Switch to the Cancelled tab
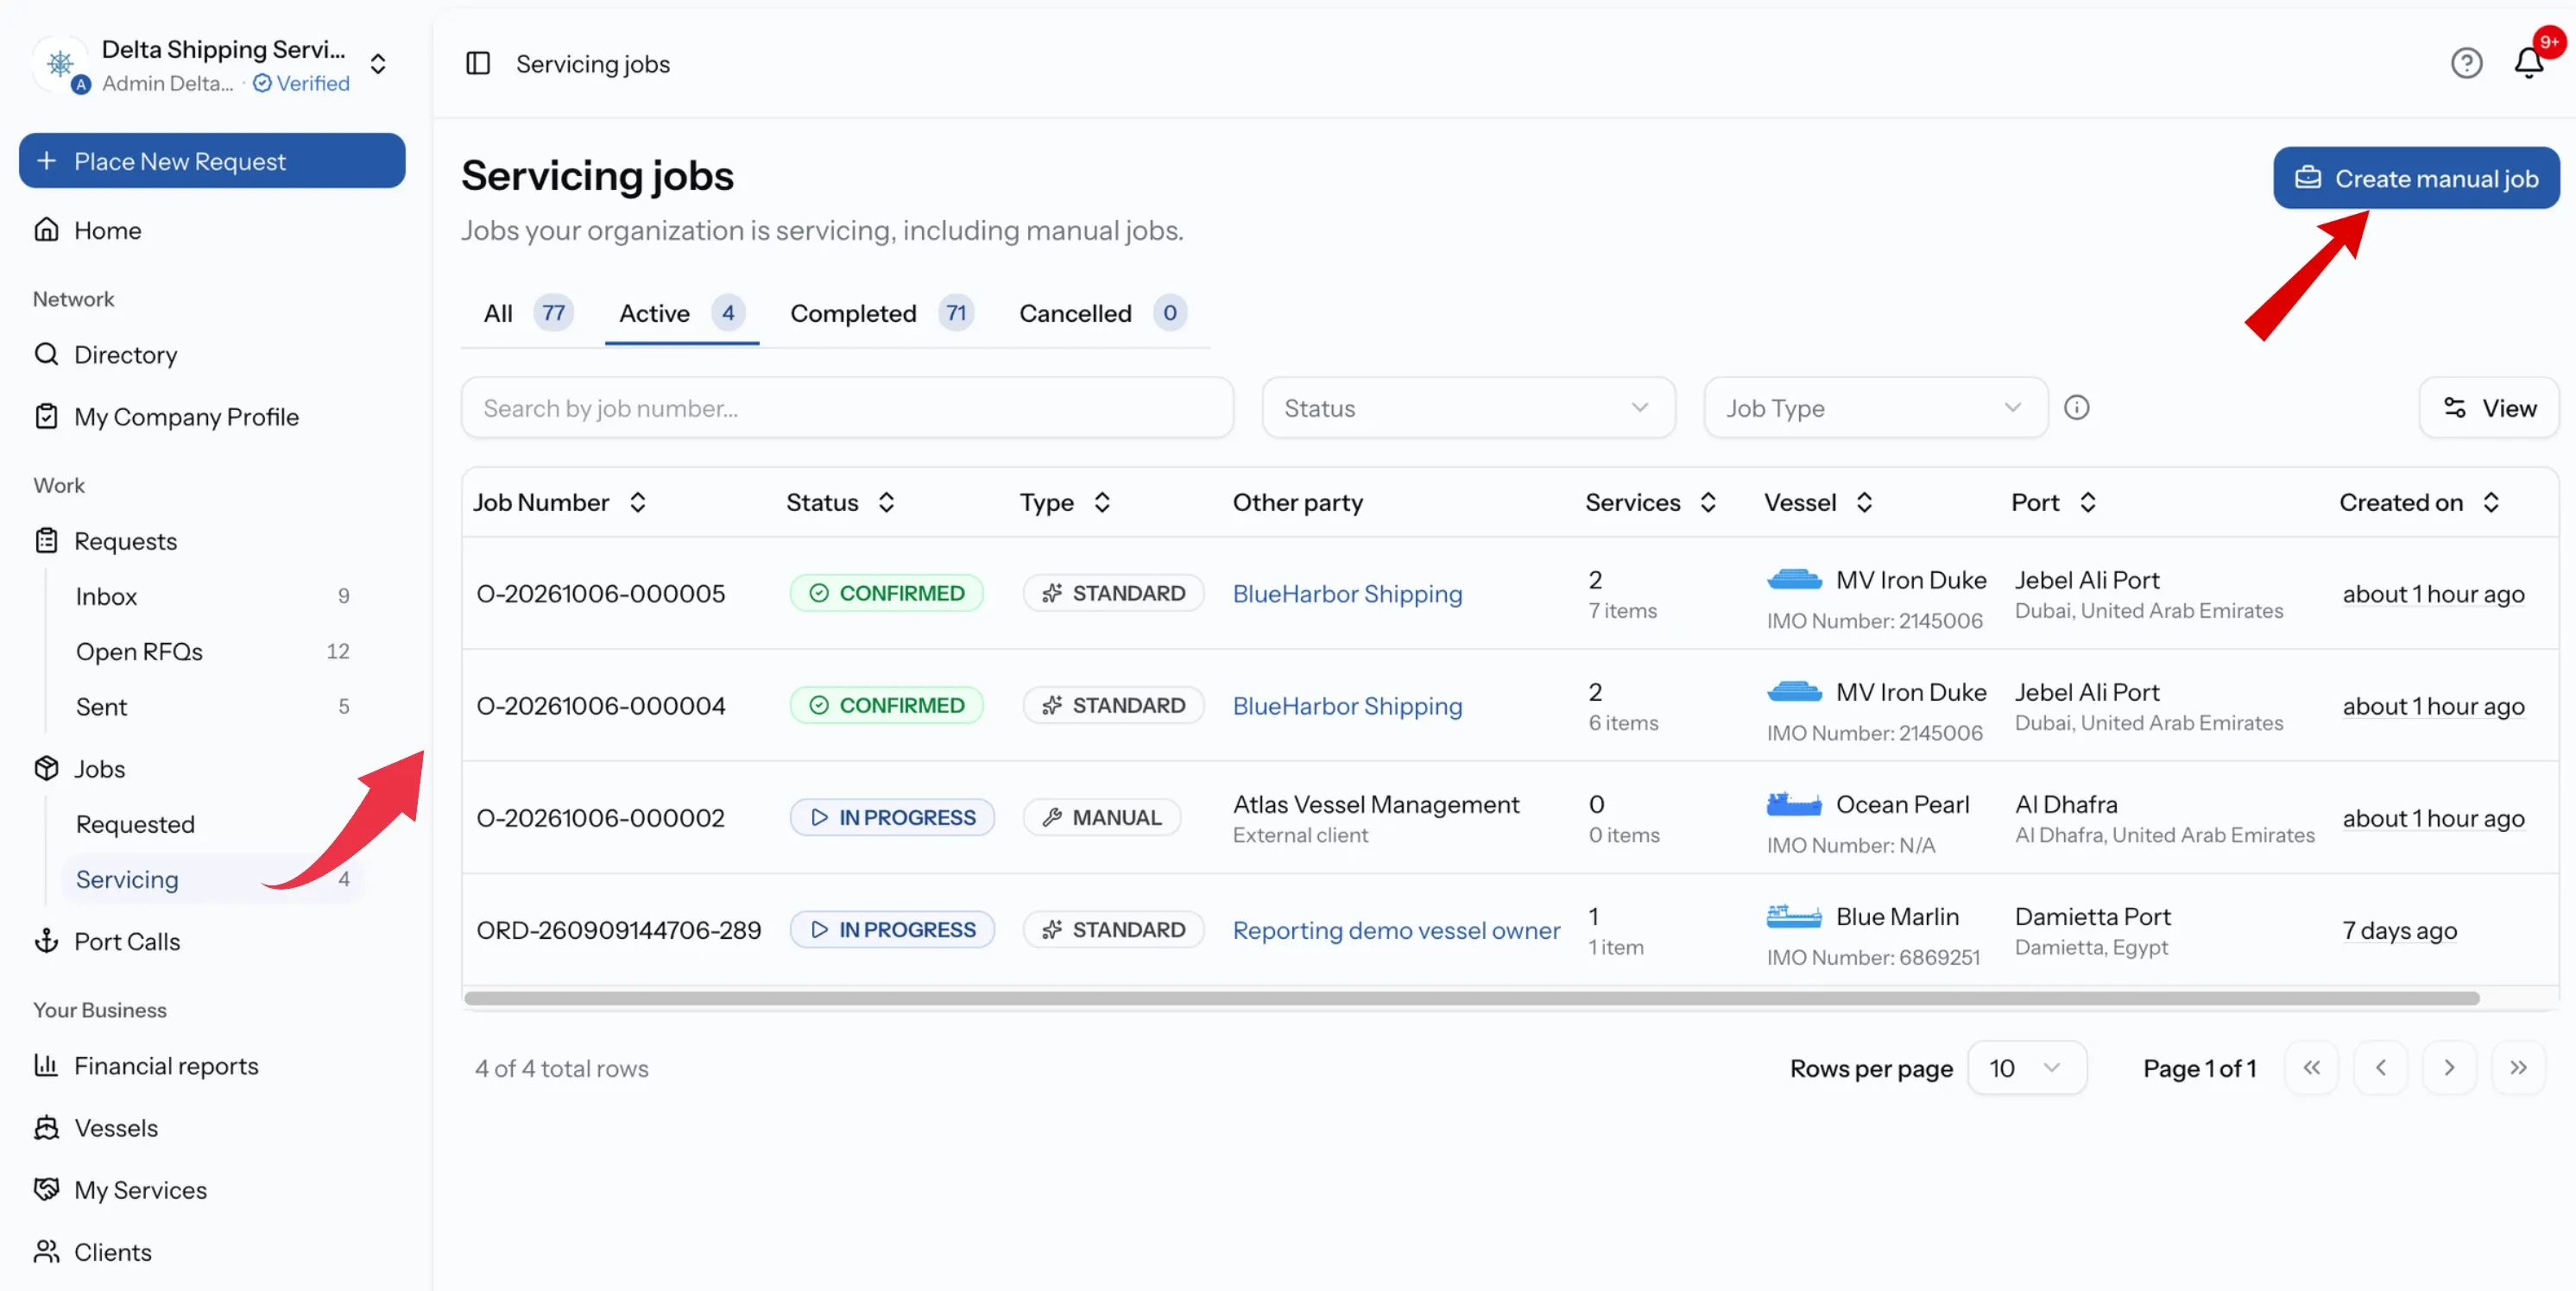The height and width of the screenshot is (1291, 2576). click(1102, 313)
